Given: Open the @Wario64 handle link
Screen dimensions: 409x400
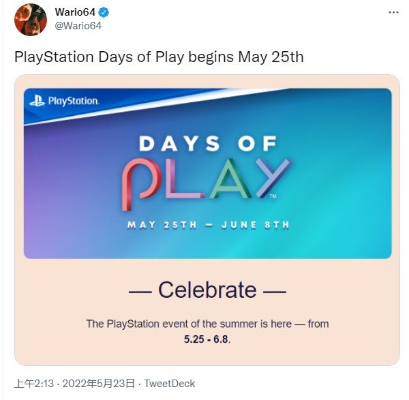Looking at the screenshot, I should tap(78, 26).
